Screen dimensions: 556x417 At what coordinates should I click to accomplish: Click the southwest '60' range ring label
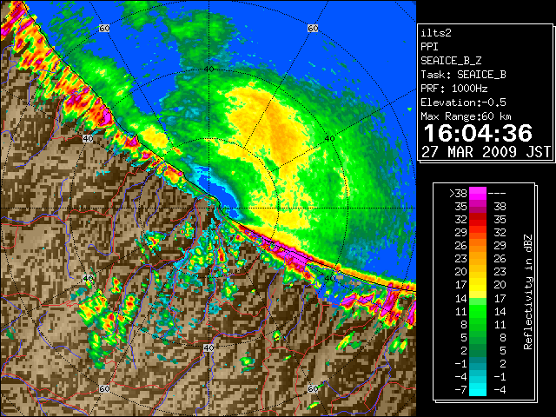coord(104,389)
